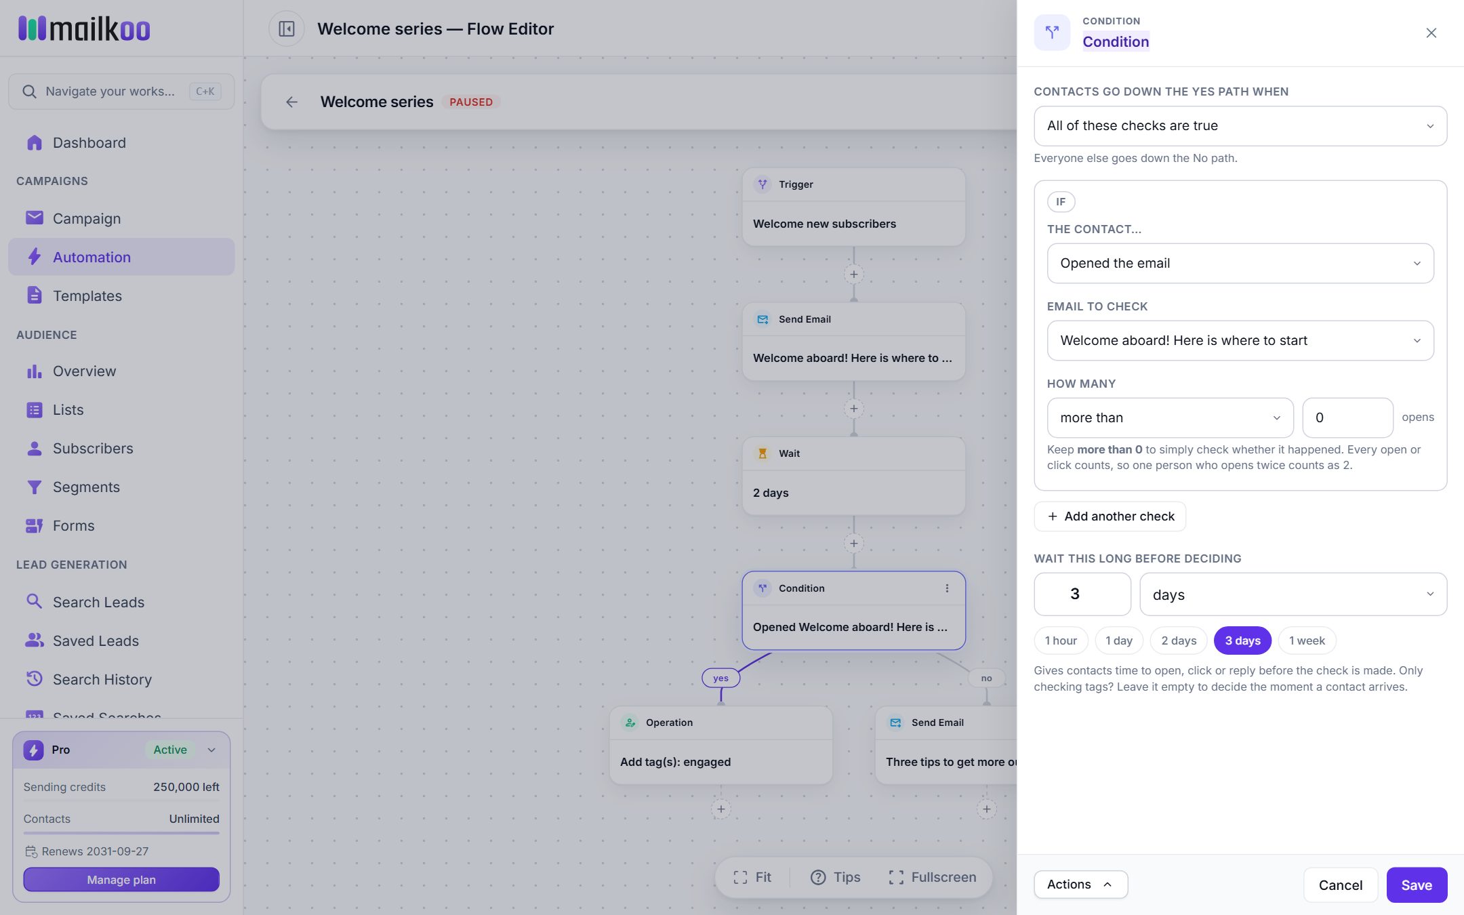Image resolution: width=1464 pixels, height=915 pixels.
Task: Click plus connector under Operation node
Action: click(721, 809)
